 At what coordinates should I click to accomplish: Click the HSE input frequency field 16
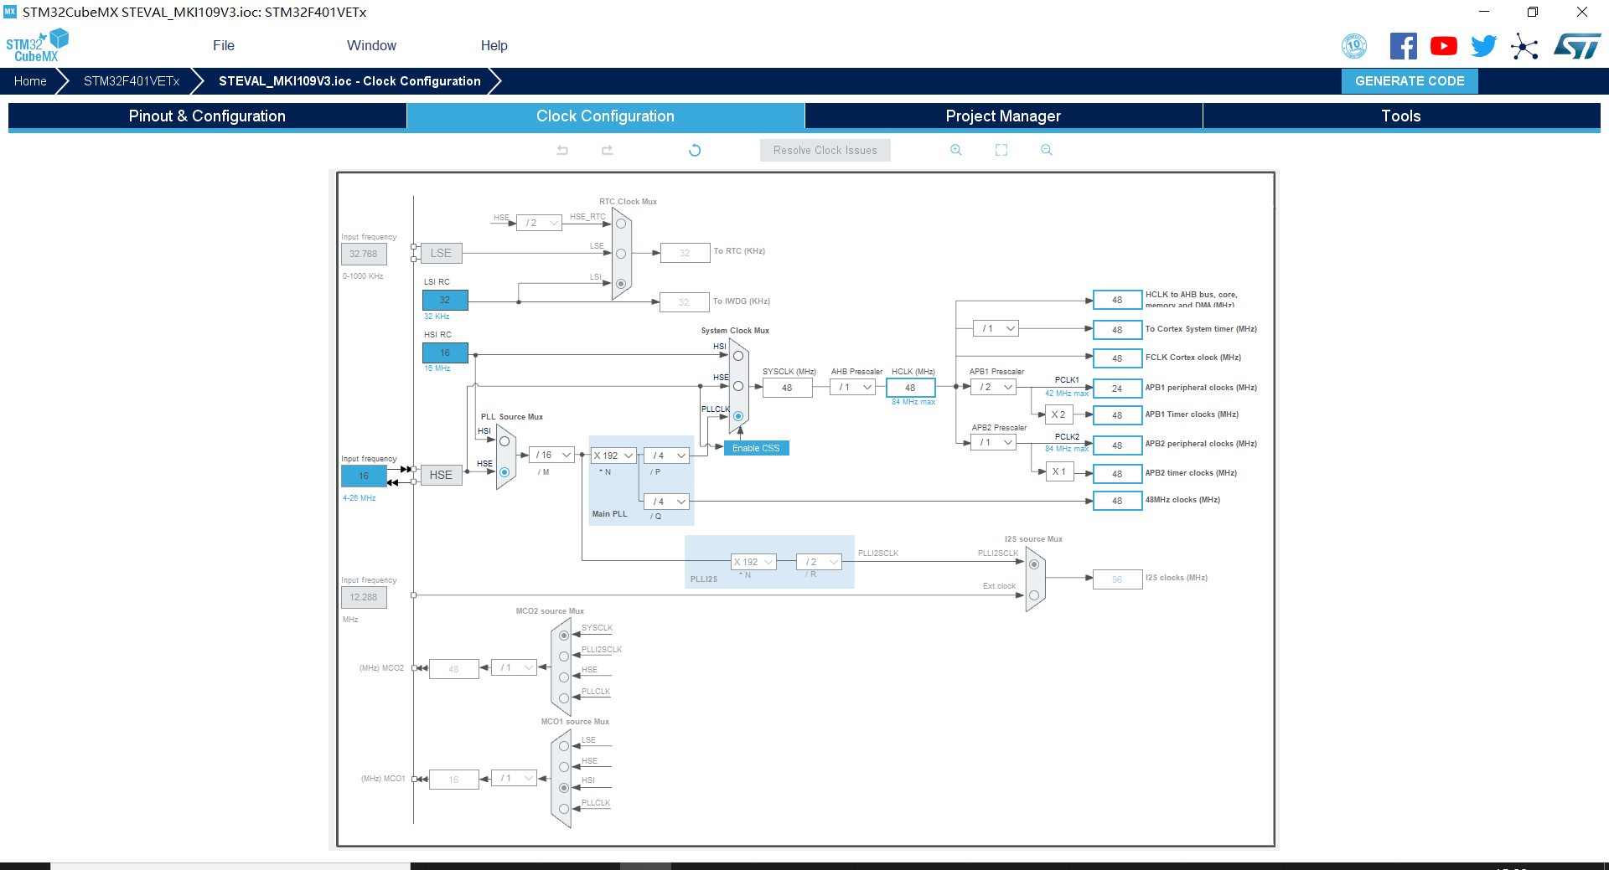click(364, 476)
